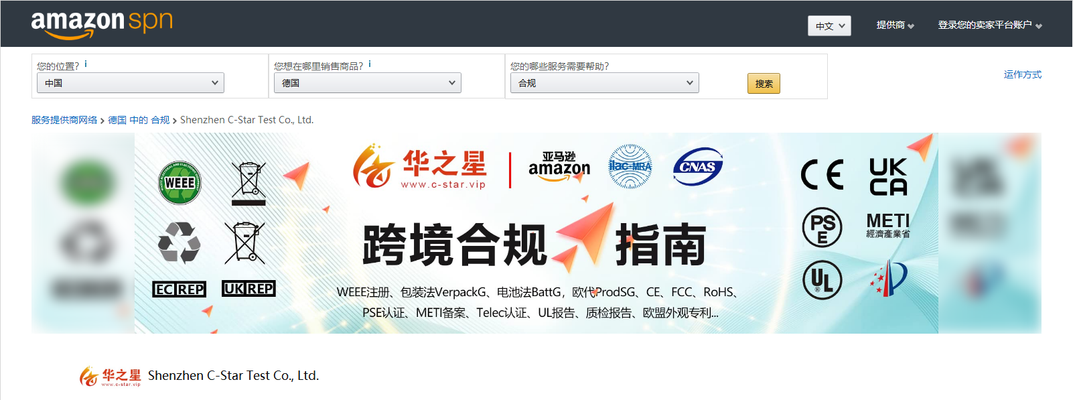Click the UKCA mark in banner
This screenshot has width=1073, height=400.
click(888, 177)
